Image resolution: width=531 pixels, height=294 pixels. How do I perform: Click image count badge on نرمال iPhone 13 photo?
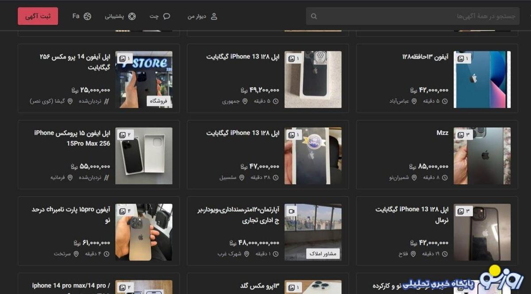click(463, 211)
